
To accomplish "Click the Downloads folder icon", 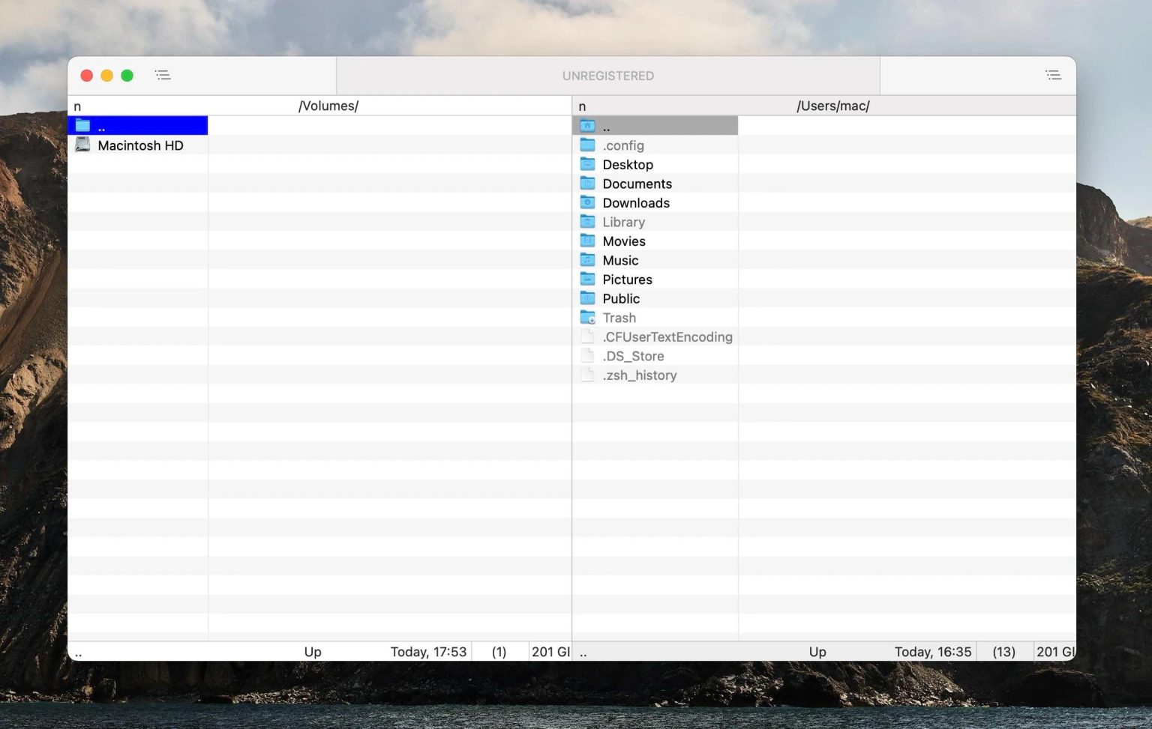I will 588,202.
